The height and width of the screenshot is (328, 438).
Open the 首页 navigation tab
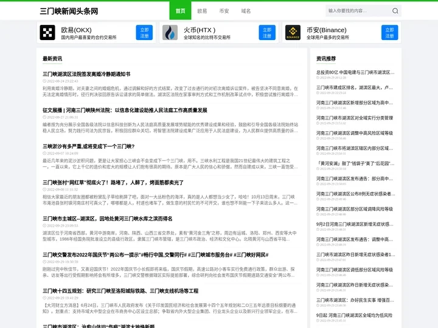pos(180,10)
